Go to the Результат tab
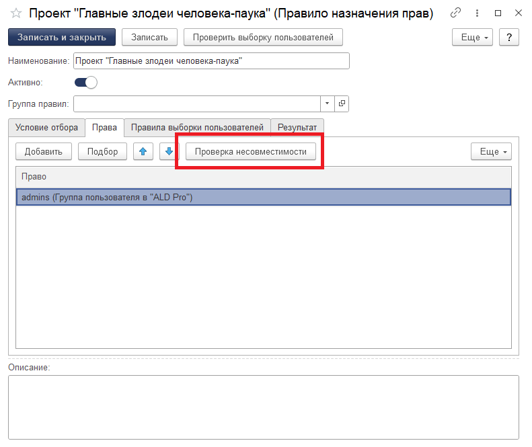 (x=297, y=128)
